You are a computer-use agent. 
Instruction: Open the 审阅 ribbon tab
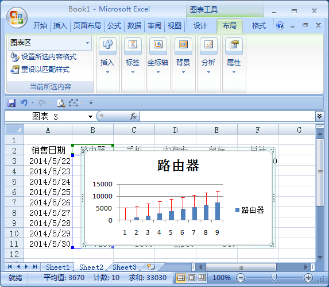[x=154, y=26]
